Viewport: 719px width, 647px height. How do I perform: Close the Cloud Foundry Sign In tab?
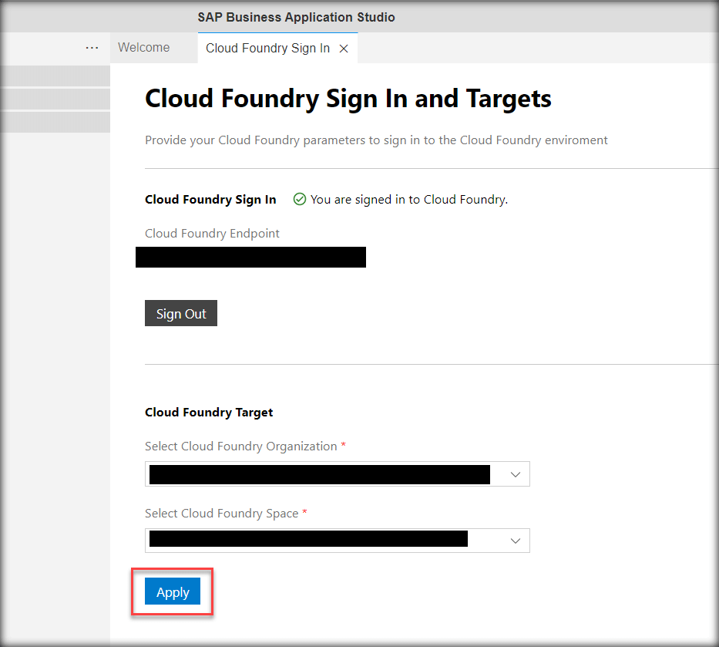[344, 48]
